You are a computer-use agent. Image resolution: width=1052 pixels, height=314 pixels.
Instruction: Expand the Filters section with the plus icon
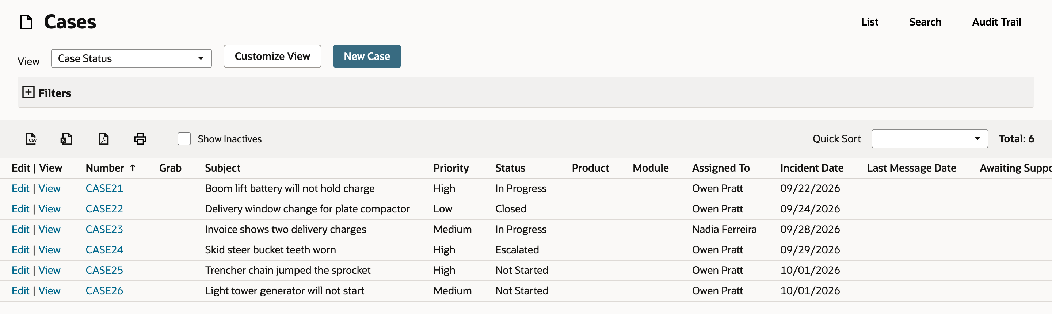(28, 92)
